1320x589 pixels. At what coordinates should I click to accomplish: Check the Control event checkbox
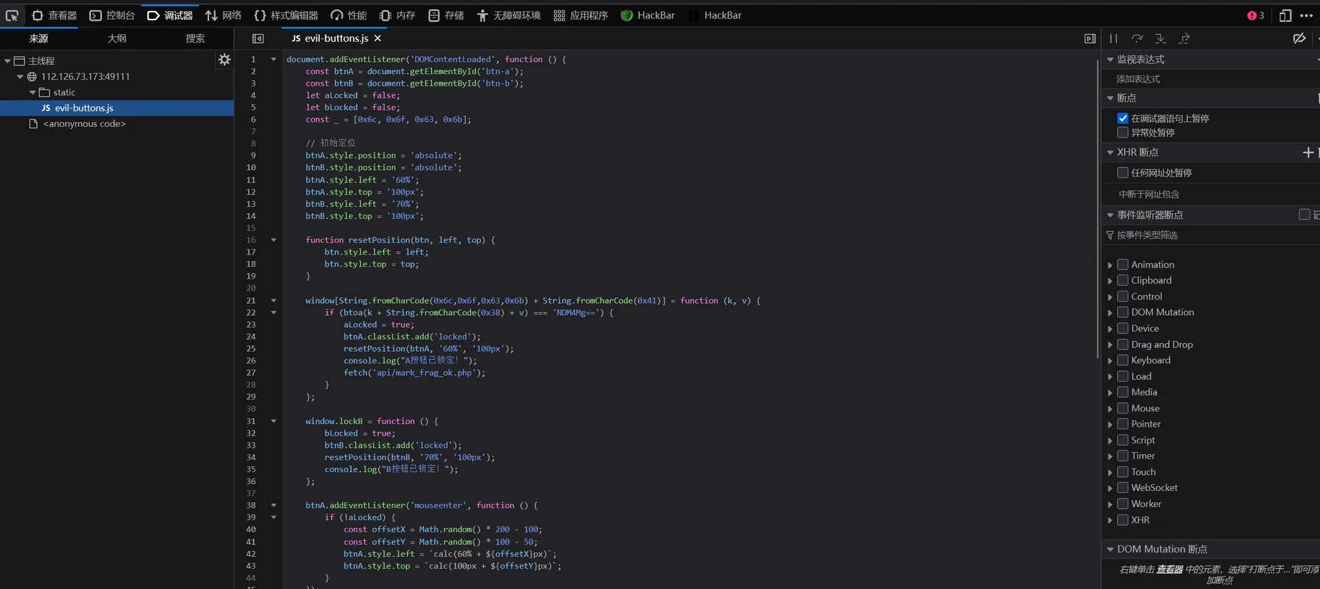pos(1123,296)
